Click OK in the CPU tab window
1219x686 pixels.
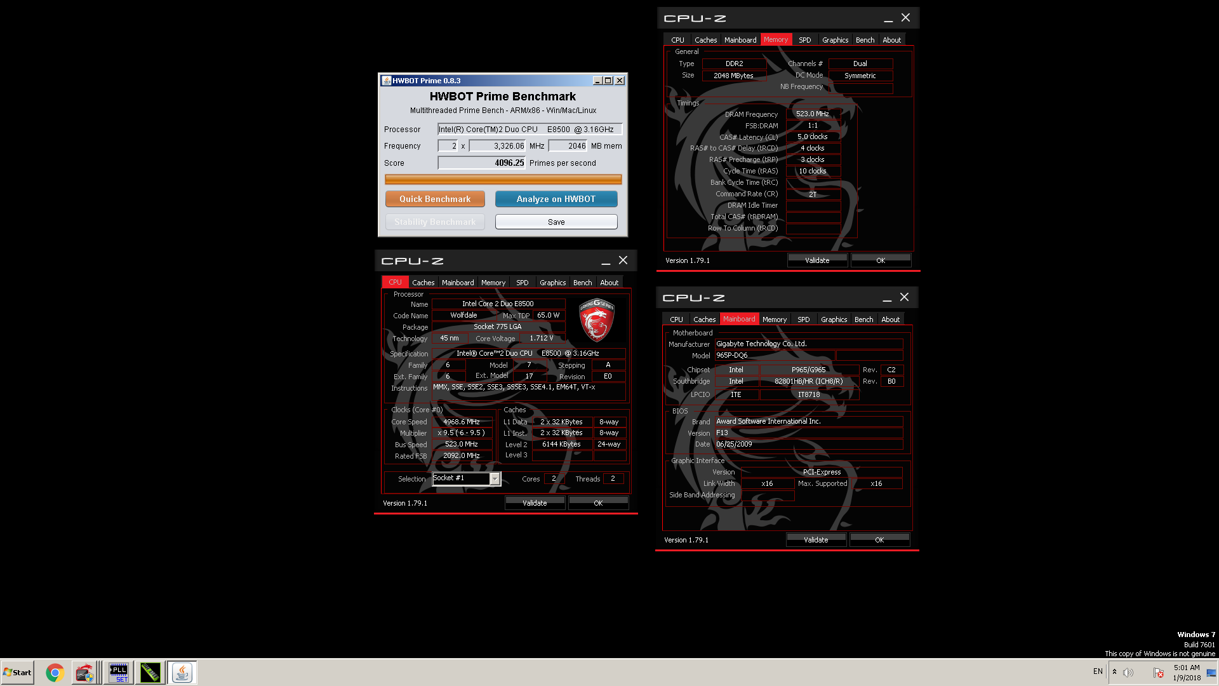pyautogui.click(x=598, y=503)
